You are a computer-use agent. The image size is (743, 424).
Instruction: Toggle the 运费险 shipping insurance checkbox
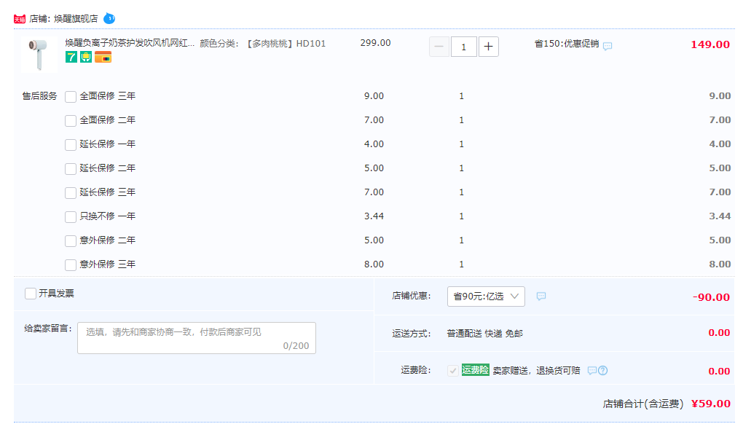(x=453, y=371)
